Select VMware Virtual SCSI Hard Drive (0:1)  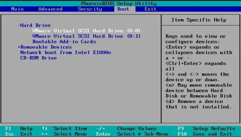pyautogui.click(x=86, y=36)
